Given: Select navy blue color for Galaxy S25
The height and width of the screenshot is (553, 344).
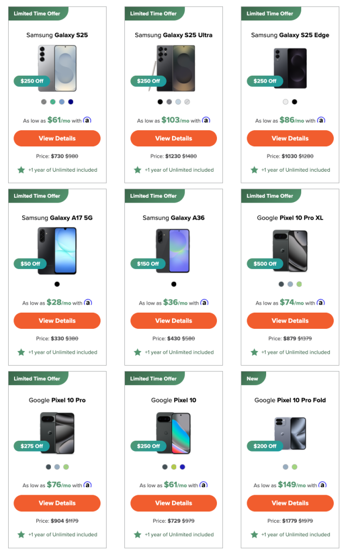Looking at the screenshot, I should pos(71,102).
